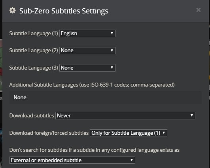Expand the Only for Subtitle Language (1) dropdown
This screenshot has height=168, width=210.
[129, 133]
